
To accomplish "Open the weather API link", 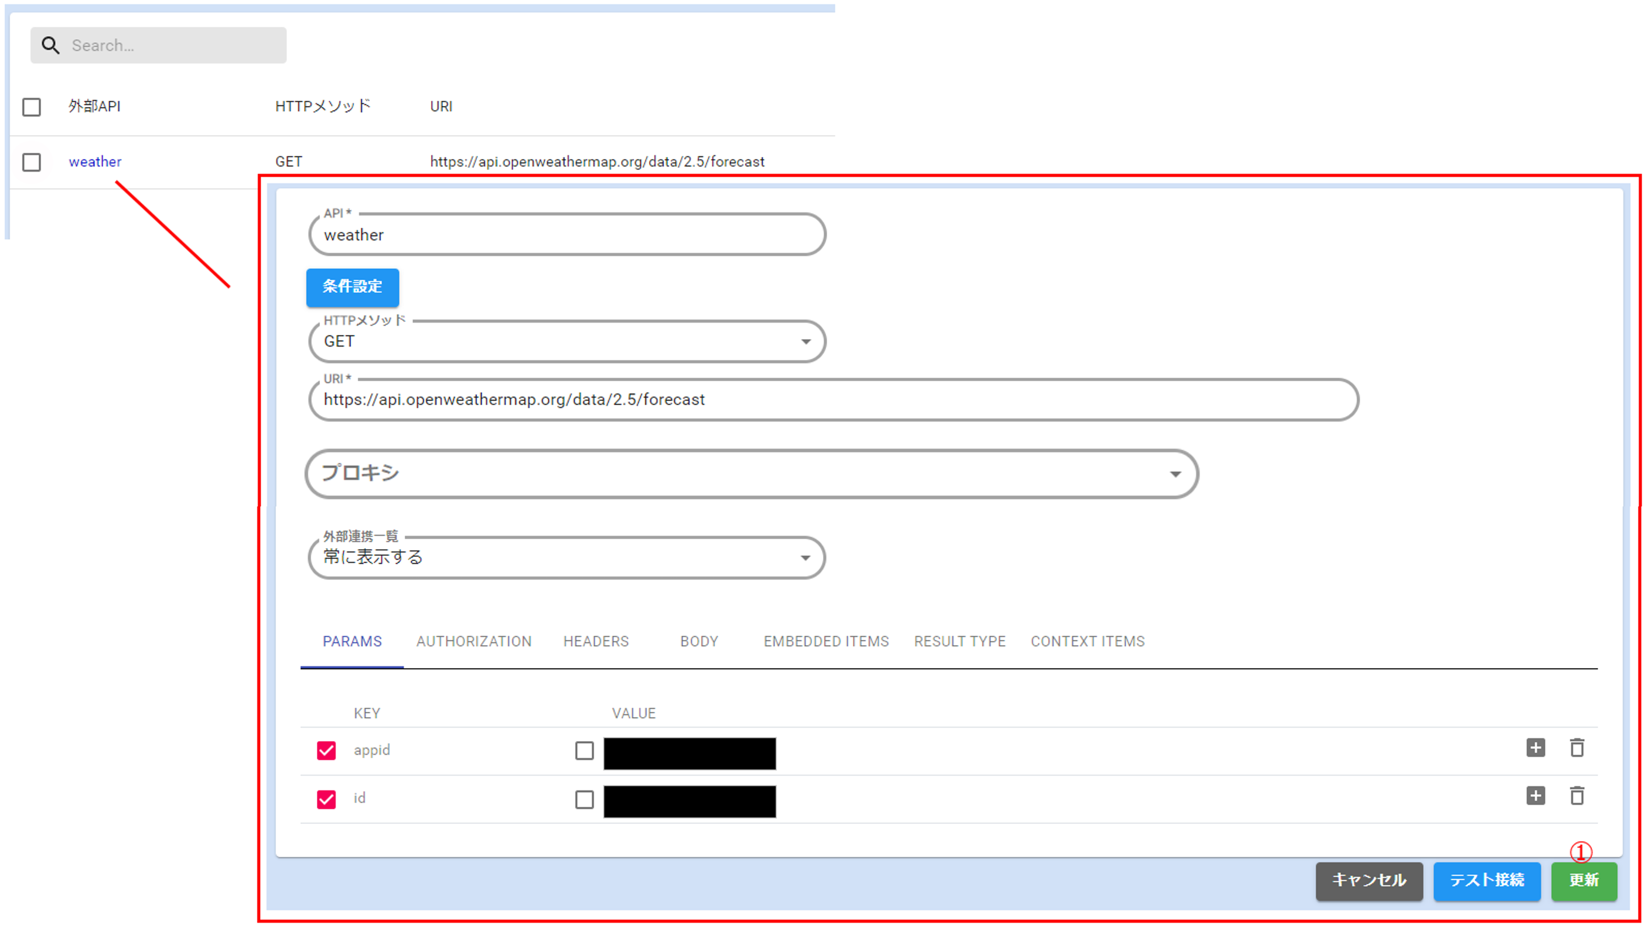I will 95,162.
